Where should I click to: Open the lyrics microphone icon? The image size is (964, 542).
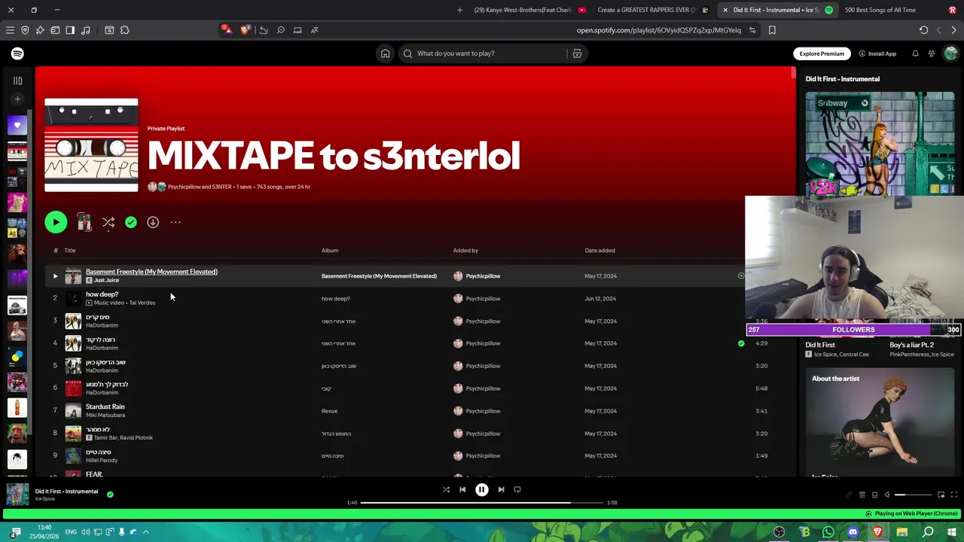849,495
